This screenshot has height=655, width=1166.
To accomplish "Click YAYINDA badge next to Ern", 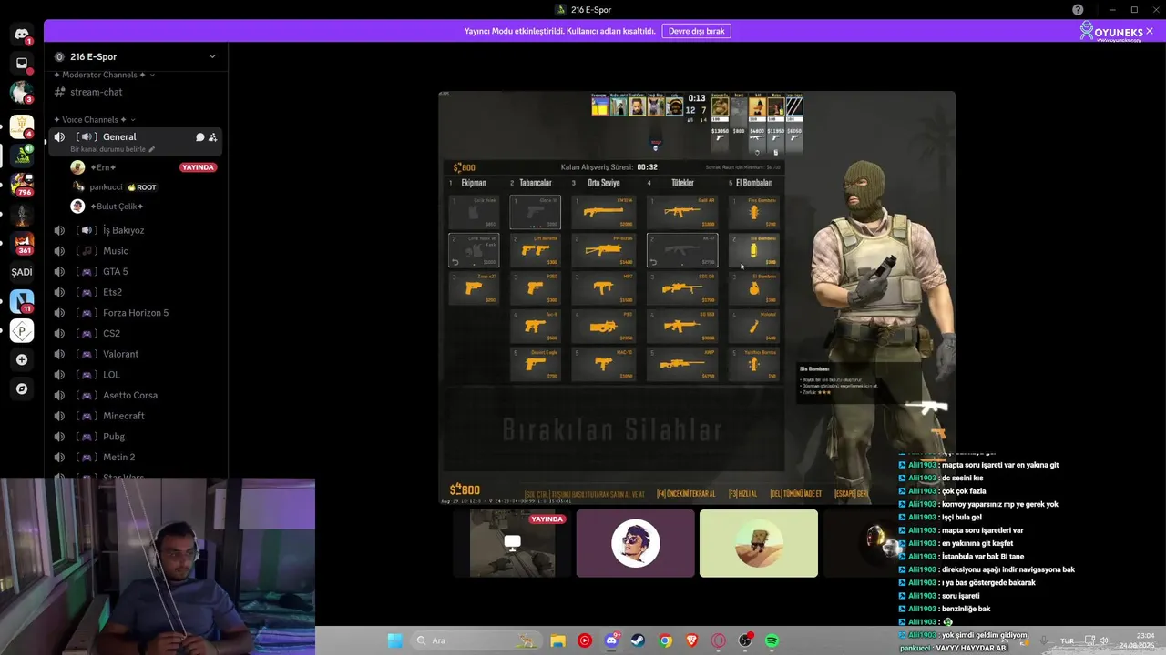I will 198,167.
